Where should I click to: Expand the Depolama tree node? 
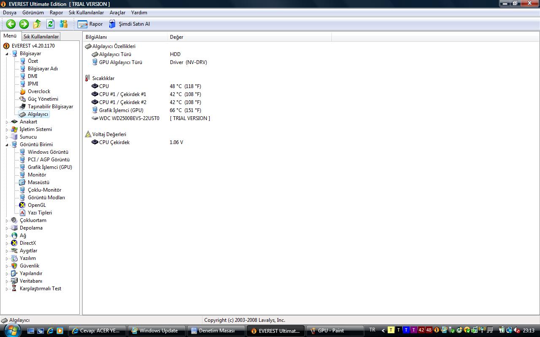7,228
